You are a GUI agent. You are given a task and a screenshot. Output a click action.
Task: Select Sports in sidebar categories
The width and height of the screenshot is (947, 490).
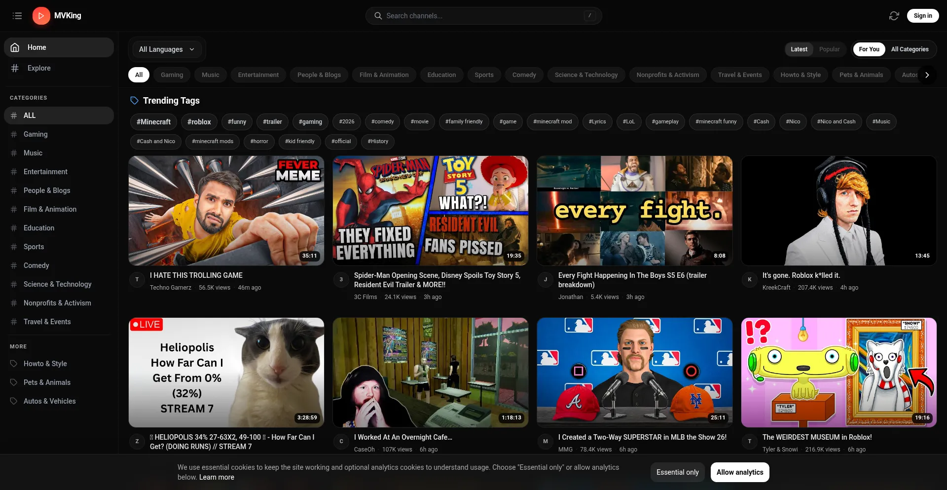pos(59,247)
